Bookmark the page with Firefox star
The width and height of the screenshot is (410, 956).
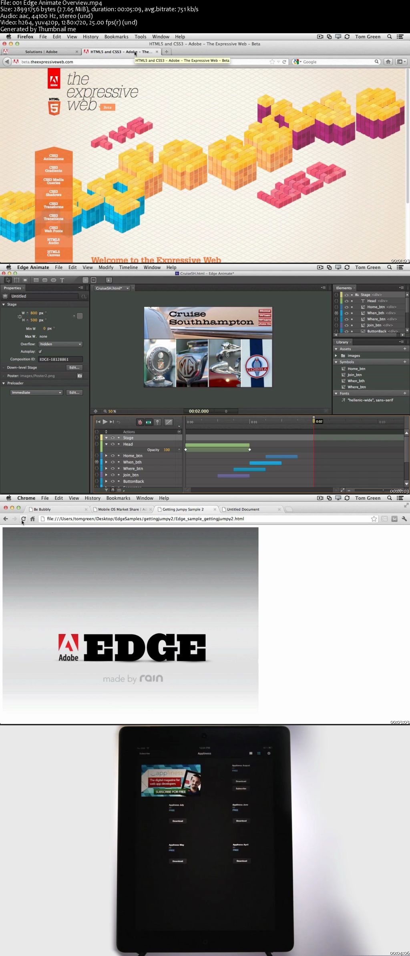272,62
